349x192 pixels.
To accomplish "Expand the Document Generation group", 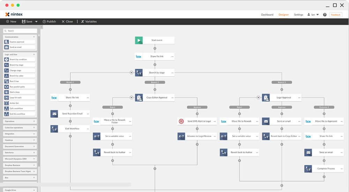I will pos(34,146).
